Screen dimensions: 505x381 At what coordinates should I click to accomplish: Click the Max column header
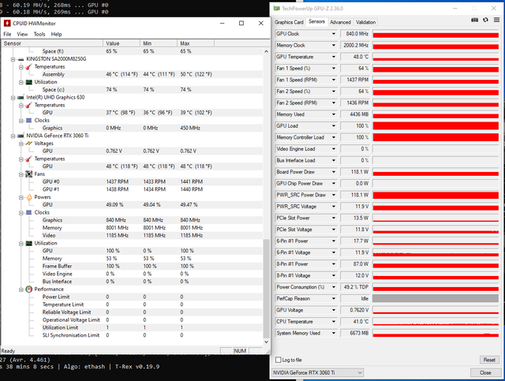[196, 43]
